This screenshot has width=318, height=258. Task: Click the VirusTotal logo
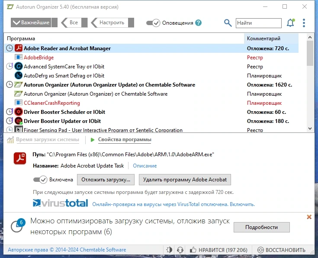(x=61, y=203)
